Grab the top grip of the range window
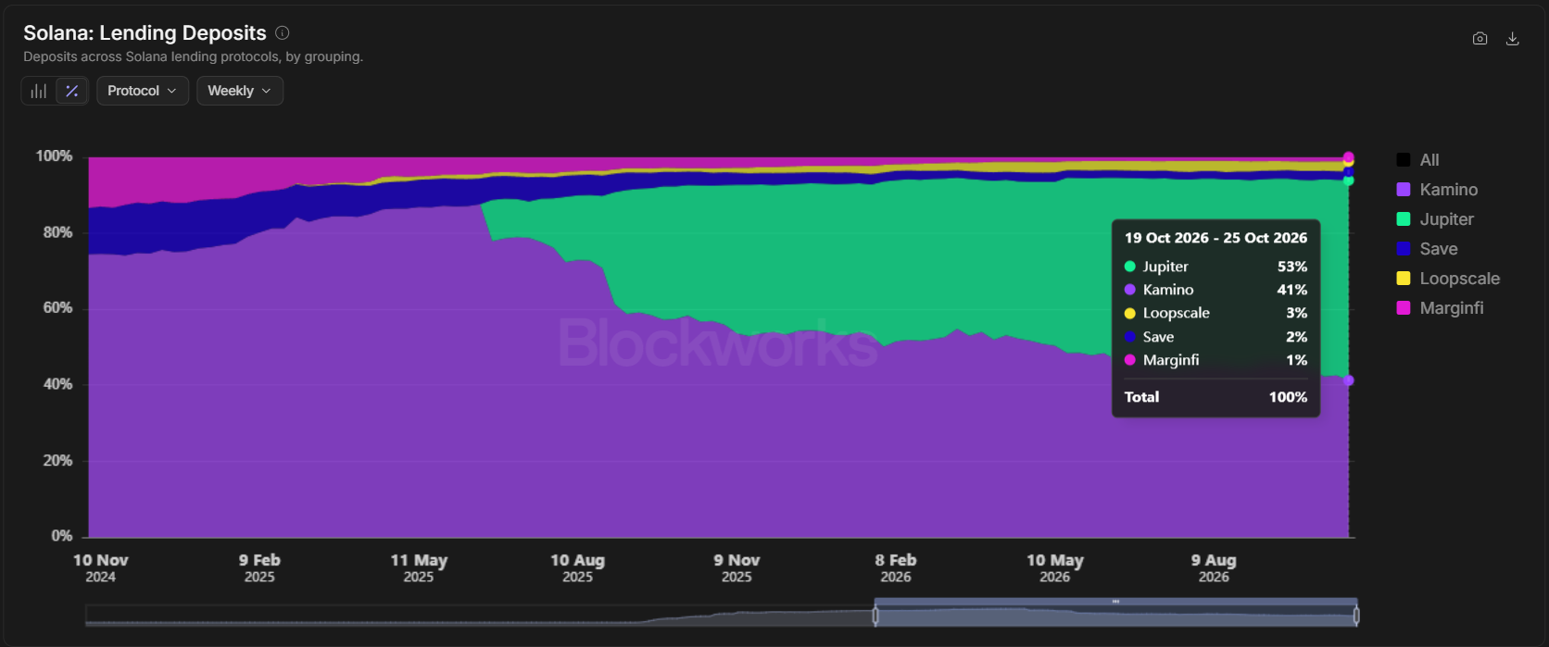This screenshot has height=647, width=1549. tap(1115, 602)
